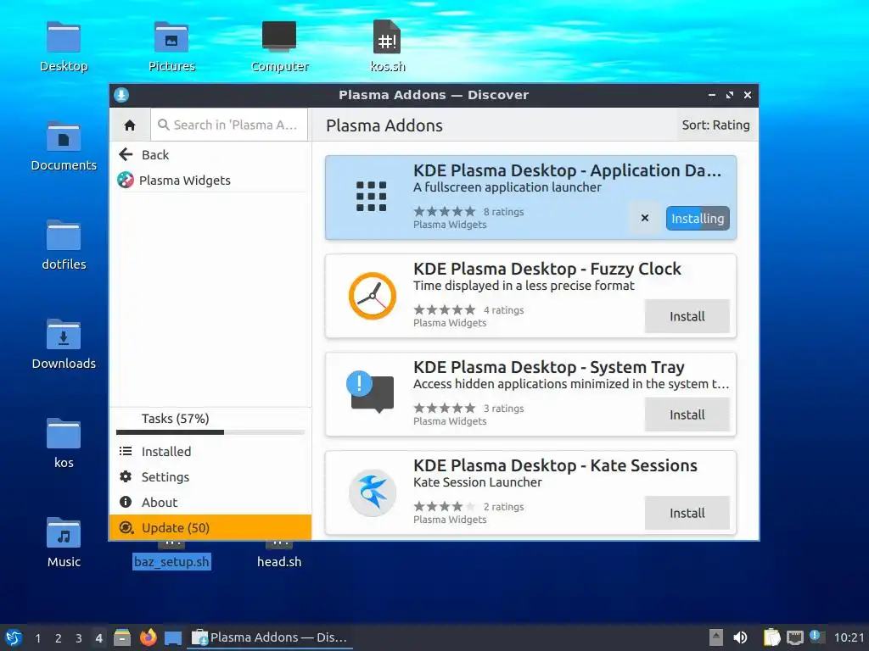
Task: Click the show desktop taskbar icon
Action: [x=173, y=638]
